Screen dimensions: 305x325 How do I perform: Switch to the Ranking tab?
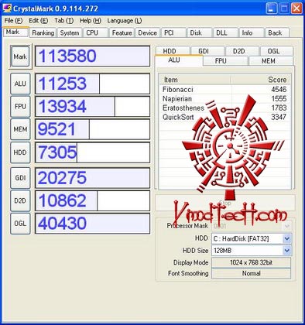tap(43, 32)
